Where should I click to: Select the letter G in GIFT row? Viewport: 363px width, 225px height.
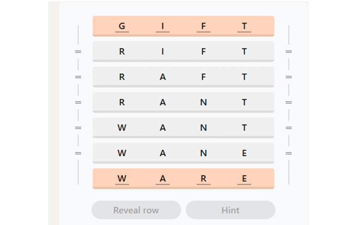point(122,26)
